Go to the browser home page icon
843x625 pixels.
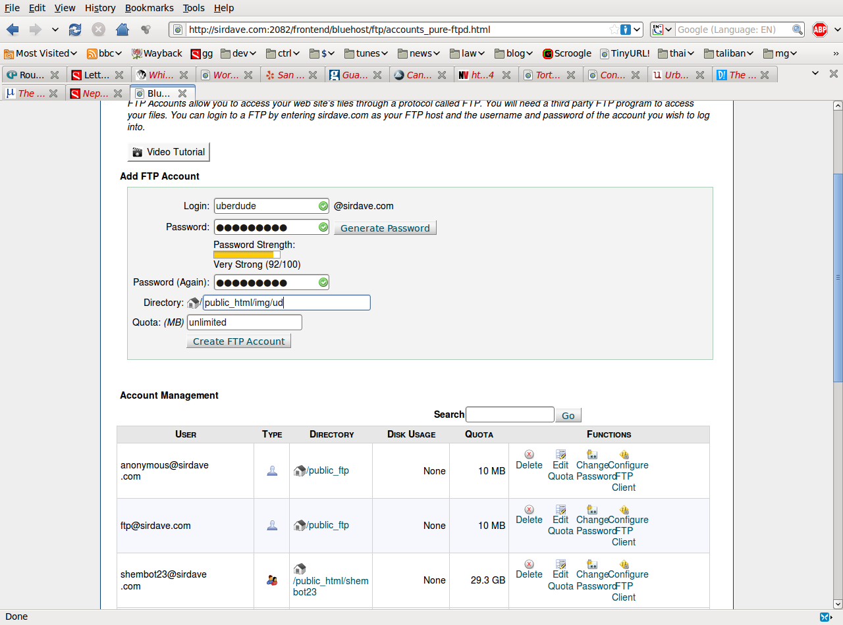122,30
